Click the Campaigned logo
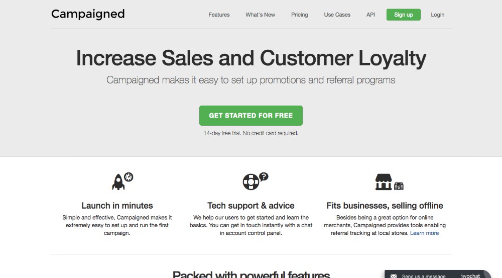Viewport: 502px width, 278px height. [x=88, y=14]
